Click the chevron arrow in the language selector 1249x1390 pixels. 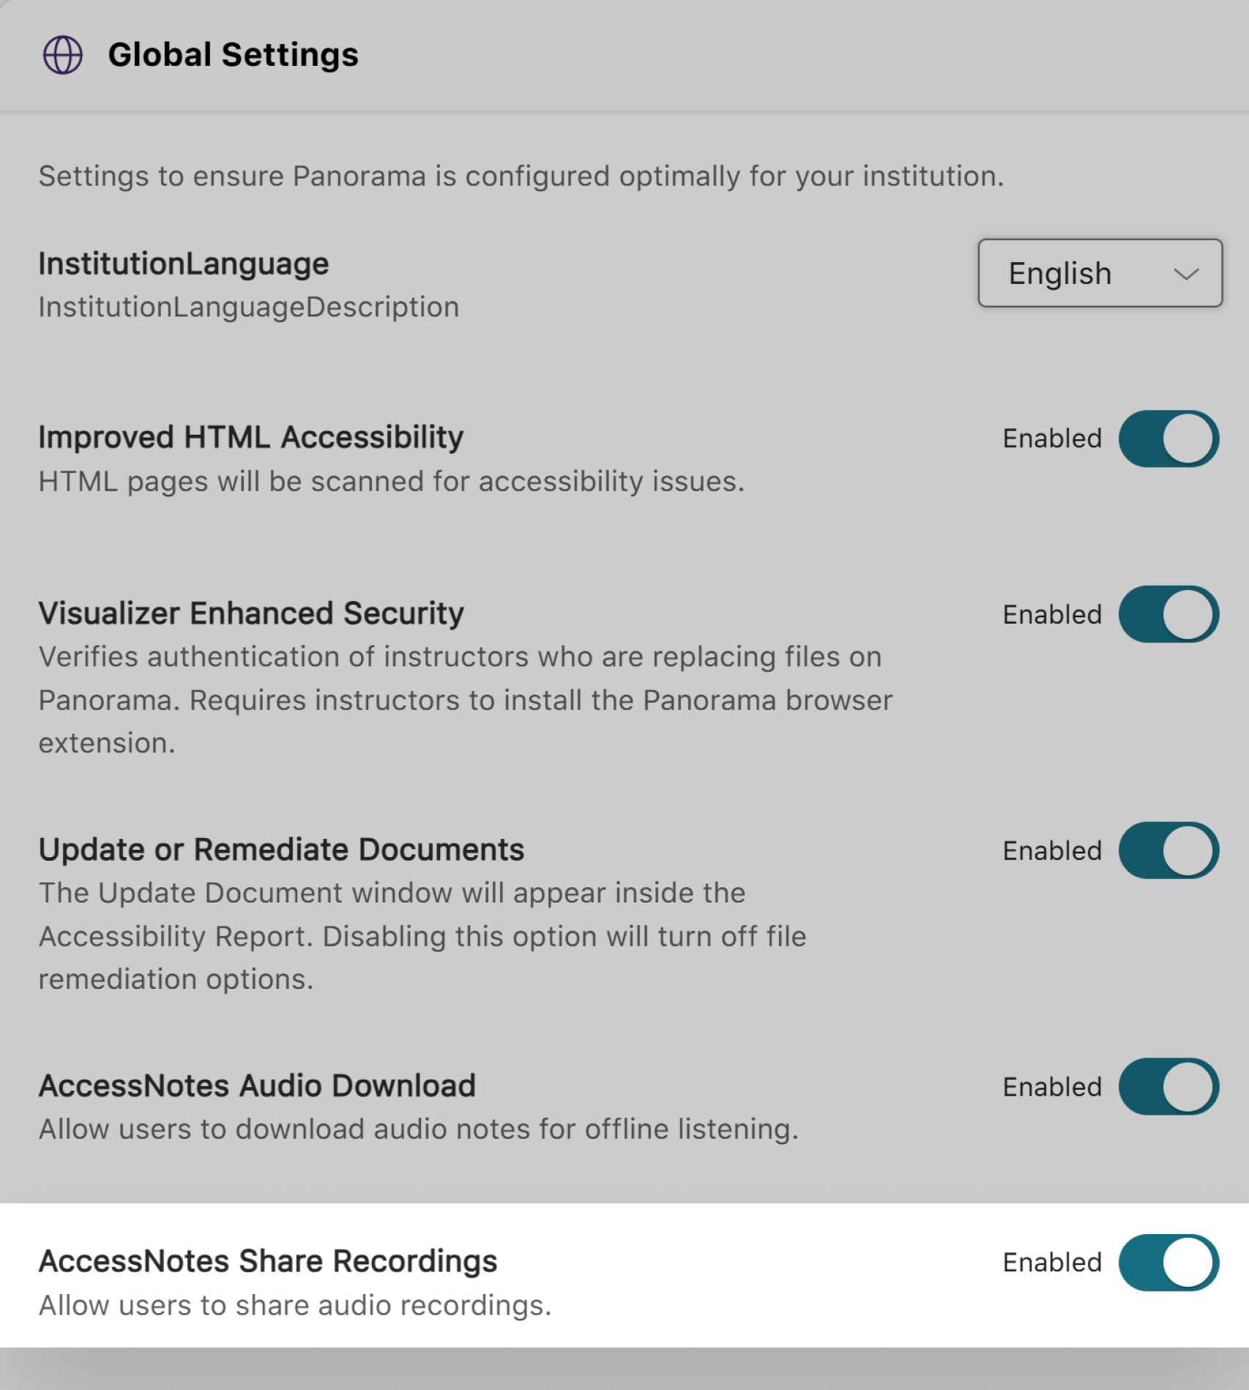[1185, 274]
